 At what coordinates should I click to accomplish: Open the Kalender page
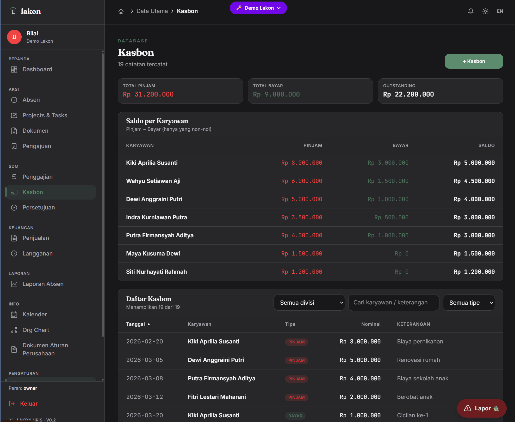tap(51, 315)
